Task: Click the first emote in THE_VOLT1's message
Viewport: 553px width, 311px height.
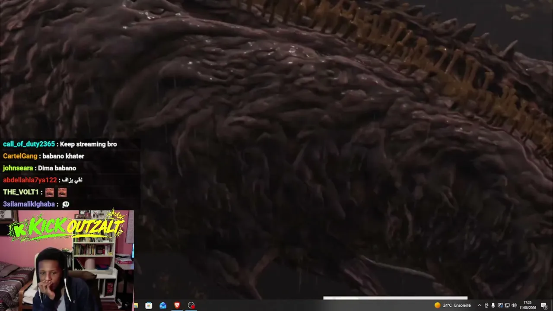Action: click(x=50, y=192)
